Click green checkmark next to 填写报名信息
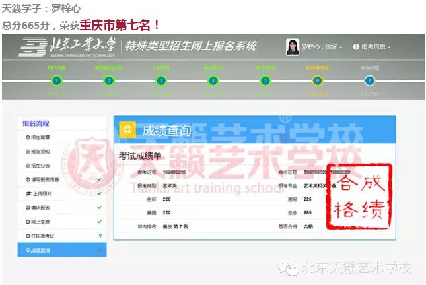Image resolution: width=426 pixels, height=285 pixels. [x=99, y=179]
